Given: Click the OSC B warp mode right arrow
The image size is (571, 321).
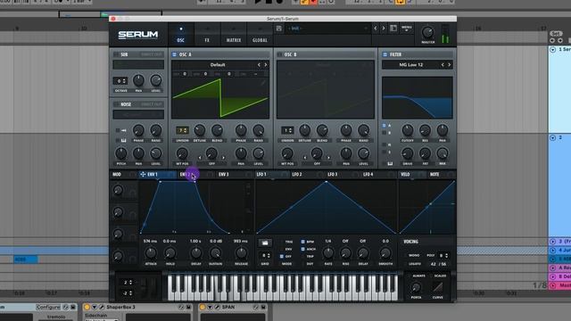Looking at the screenshot, I should pos(328,158).
